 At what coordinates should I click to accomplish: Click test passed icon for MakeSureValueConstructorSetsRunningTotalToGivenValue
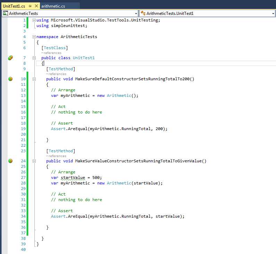(10, 161)
